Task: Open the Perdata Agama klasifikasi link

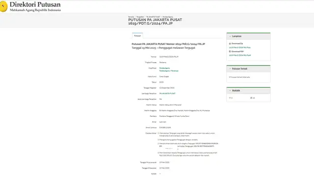Action: coord(164,68)
